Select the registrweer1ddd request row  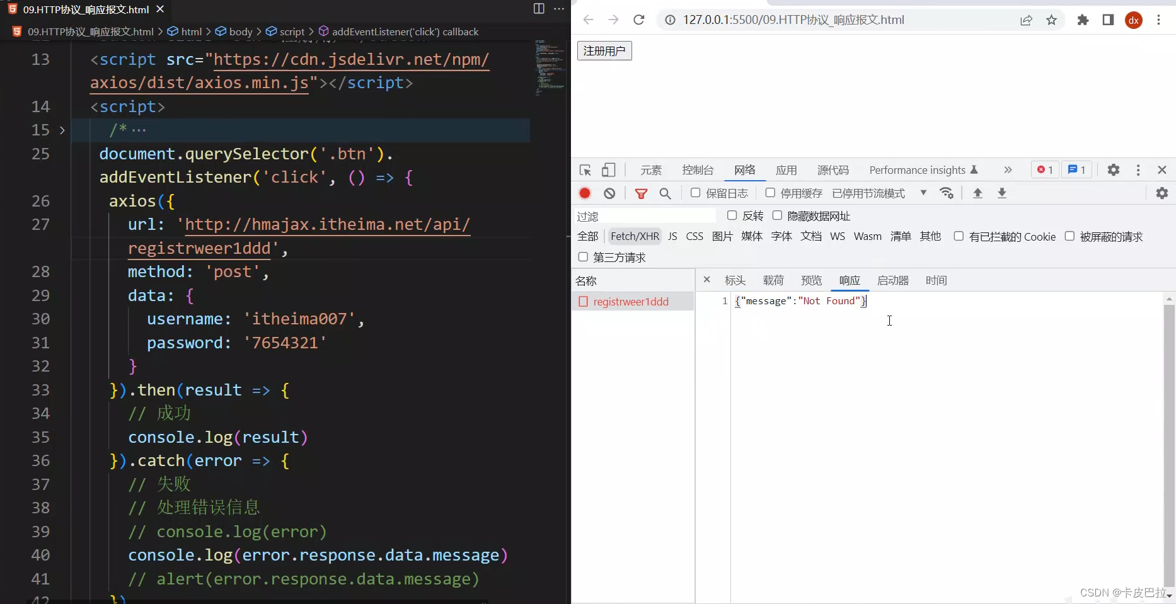pyautogui.click(x=633, y=302)
